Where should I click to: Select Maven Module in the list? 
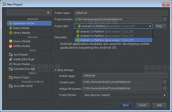29,64
